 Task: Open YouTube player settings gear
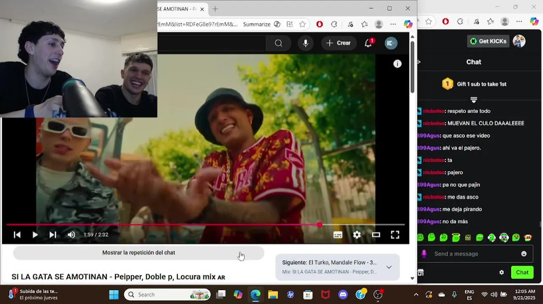coord(357,235)
